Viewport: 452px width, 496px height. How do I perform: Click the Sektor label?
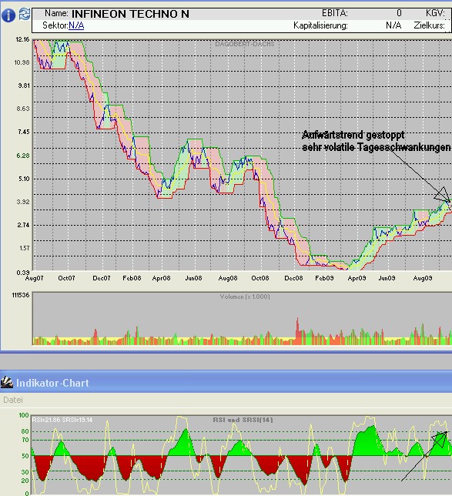(x=55, y=25)
